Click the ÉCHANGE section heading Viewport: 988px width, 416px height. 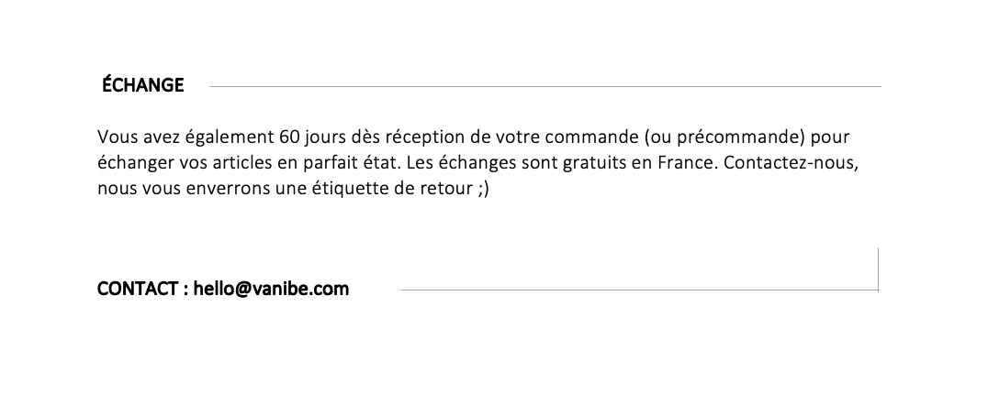point(143,85)
